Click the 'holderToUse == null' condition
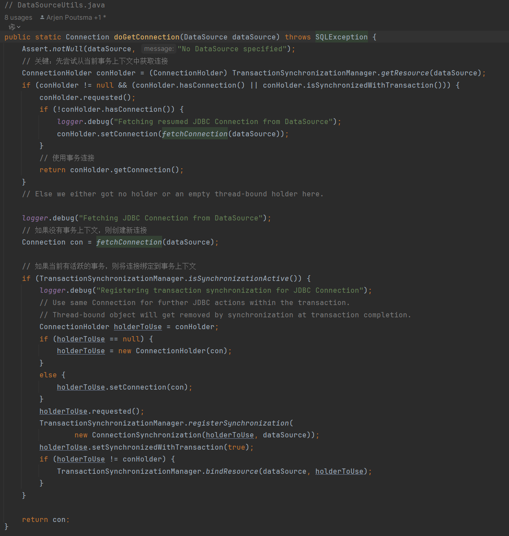509x536 pixels. 99,339
